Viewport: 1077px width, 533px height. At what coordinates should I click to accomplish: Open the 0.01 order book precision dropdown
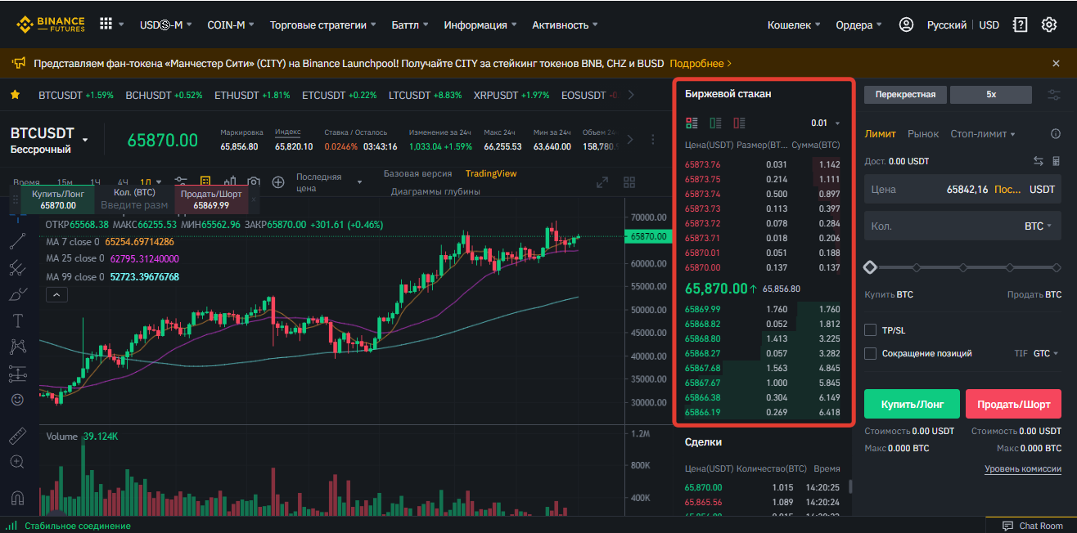tap(825, 123)
